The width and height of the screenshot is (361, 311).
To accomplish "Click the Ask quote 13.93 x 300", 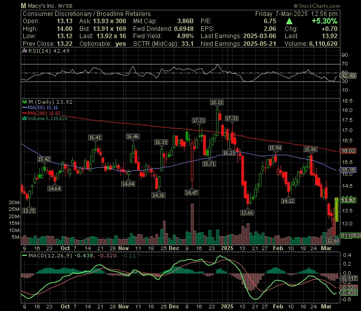I will pos(109,21).
